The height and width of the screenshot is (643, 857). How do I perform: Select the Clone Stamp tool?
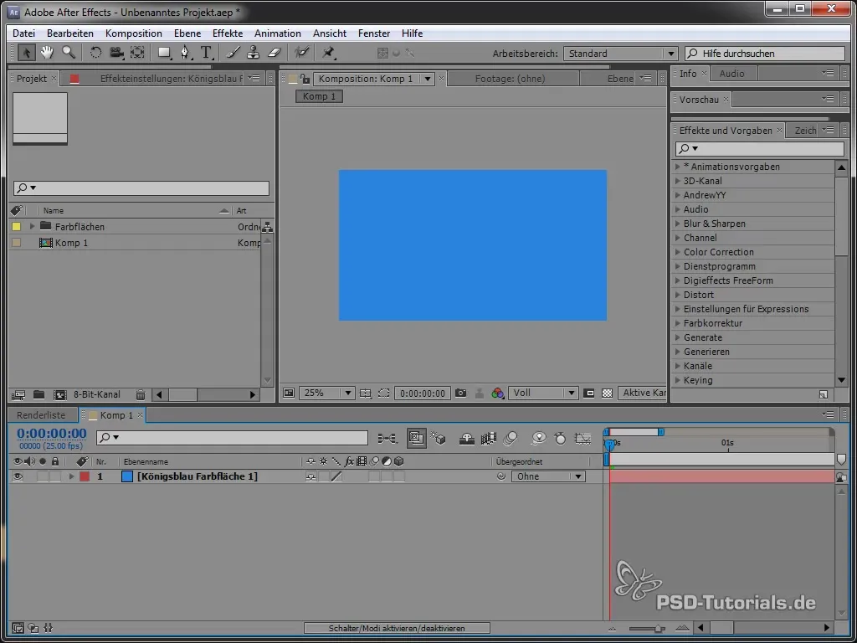coord(253,53)
